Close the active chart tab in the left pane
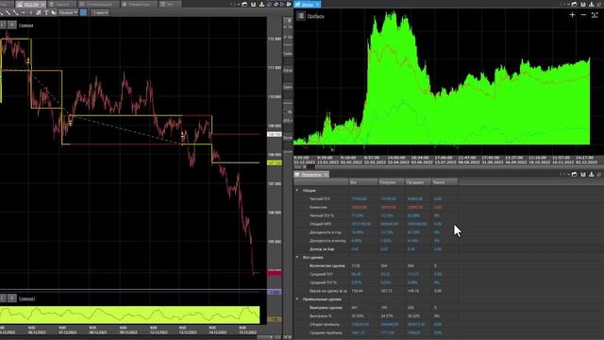604x340 pixels. (42, 5)
